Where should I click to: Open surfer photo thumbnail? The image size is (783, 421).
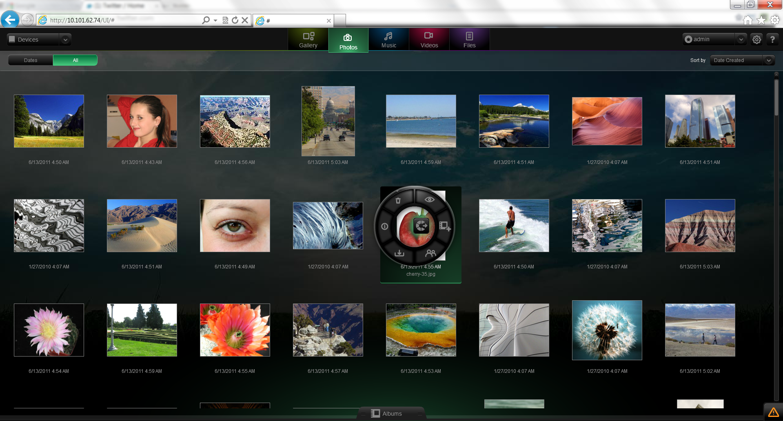pyautogui.click(x=514, y=226)
